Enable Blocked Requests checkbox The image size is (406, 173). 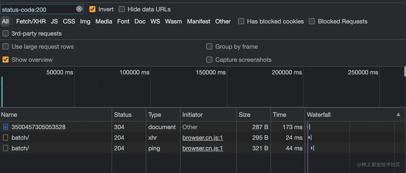point(312,21)
